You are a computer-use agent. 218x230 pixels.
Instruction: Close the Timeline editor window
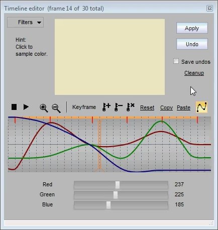tap(209, 8)
